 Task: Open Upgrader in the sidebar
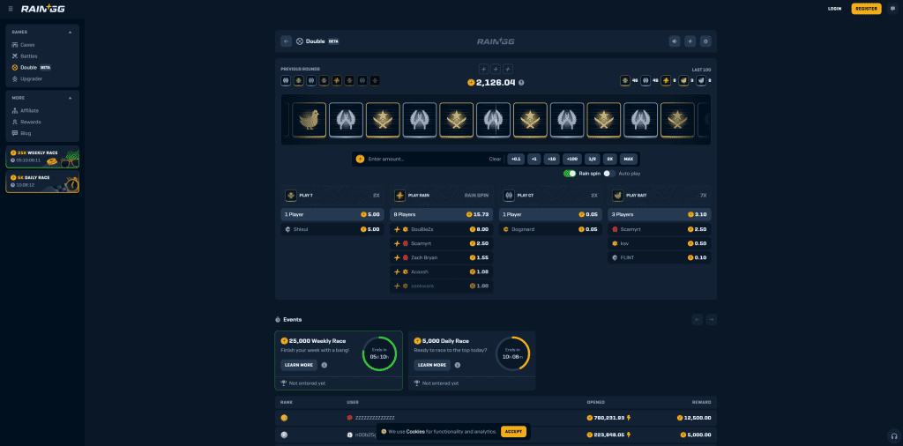[x=31, y=78]
